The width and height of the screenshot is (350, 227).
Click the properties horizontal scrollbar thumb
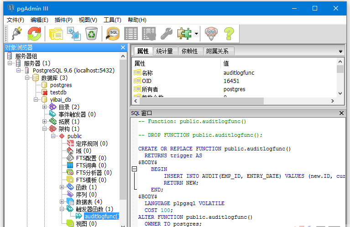point(202,101)
